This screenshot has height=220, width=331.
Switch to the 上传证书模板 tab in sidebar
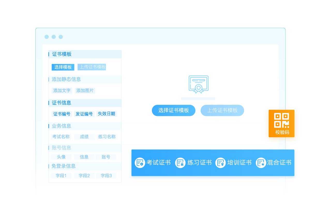92,67
